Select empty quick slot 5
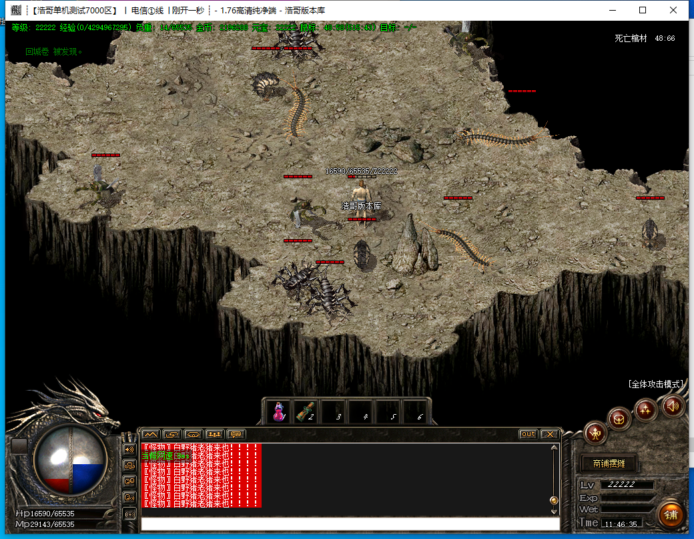Image resolution: width=694 pixels, height=539 pixels. click(388, 411)
